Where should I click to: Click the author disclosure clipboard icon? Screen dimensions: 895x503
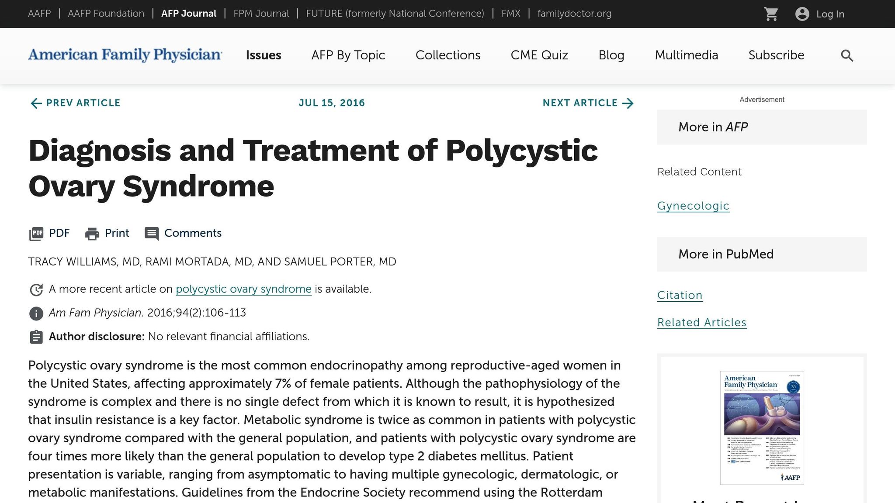(x=36, y=337)
